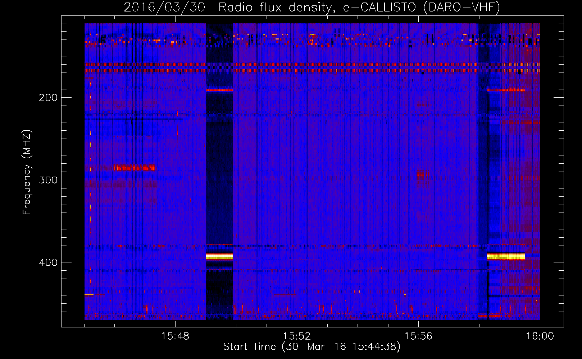Select the 15:48 time tick label
Viewport: 582px width, 359px height.
click(175, 336)
